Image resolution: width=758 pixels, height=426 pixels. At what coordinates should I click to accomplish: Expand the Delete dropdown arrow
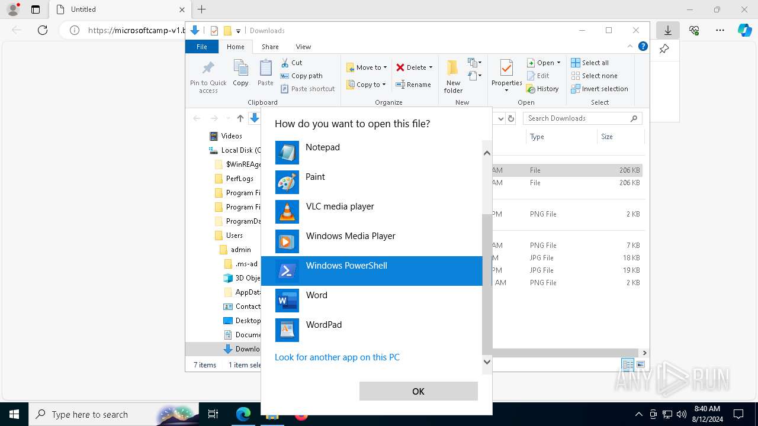pos(431,67)
